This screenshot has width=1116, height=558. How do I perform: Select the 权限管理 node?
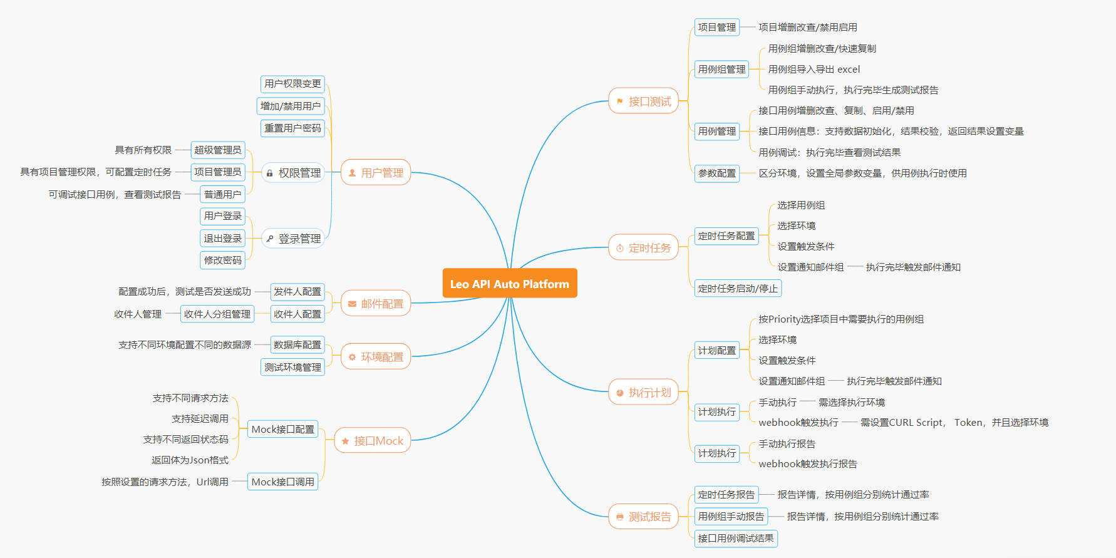tap(292, 173)
